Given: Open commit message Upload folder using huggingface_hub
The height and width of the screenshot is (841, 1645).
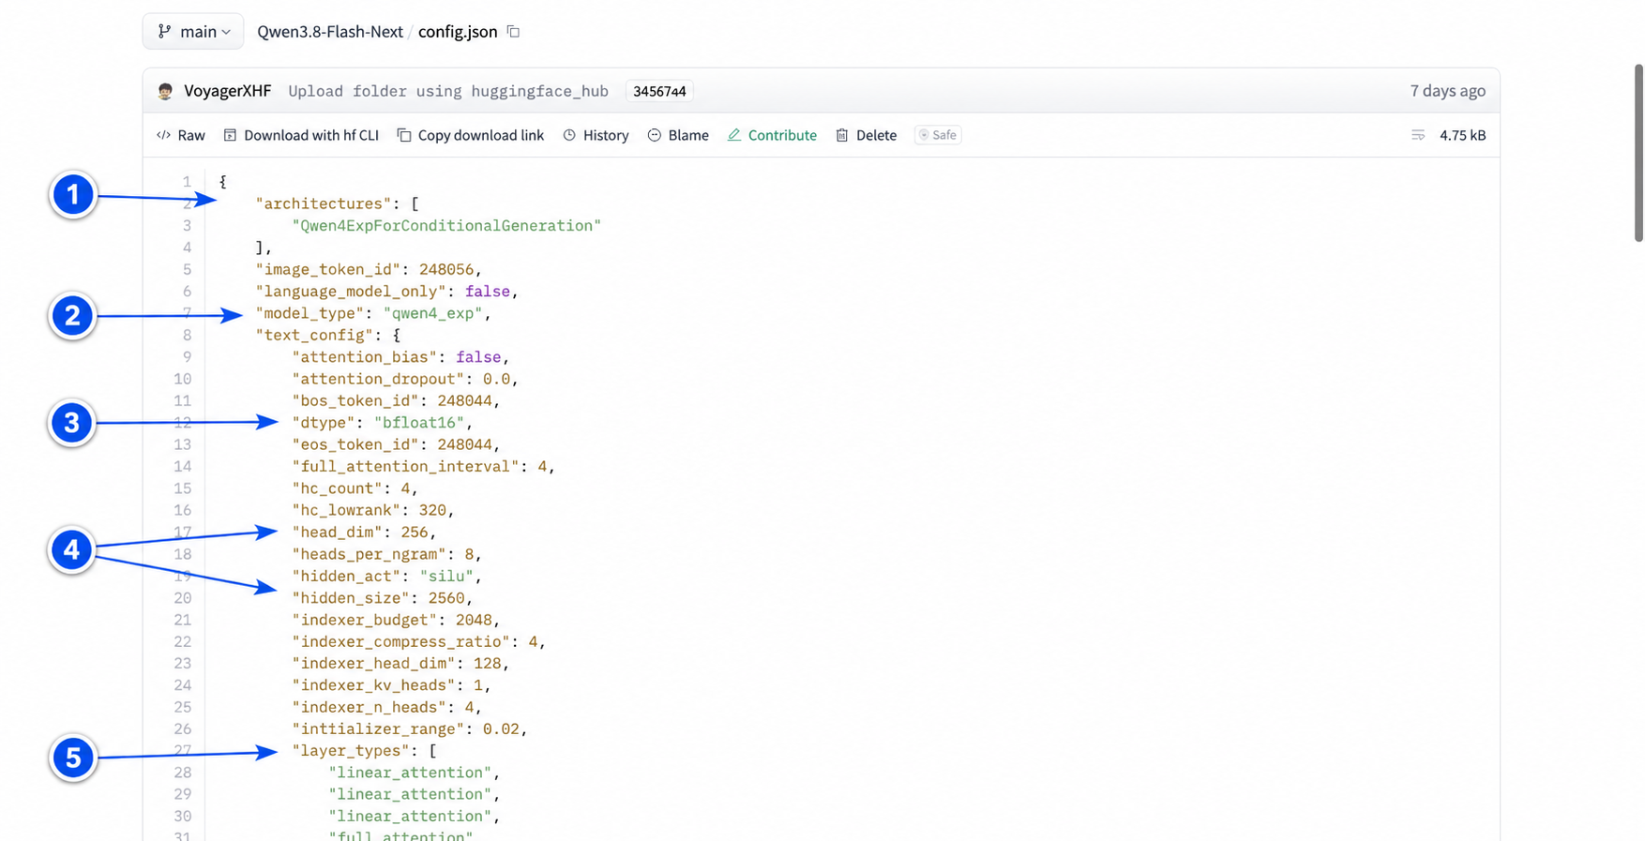Looking at the screenshot, I should tap(448, 91).
